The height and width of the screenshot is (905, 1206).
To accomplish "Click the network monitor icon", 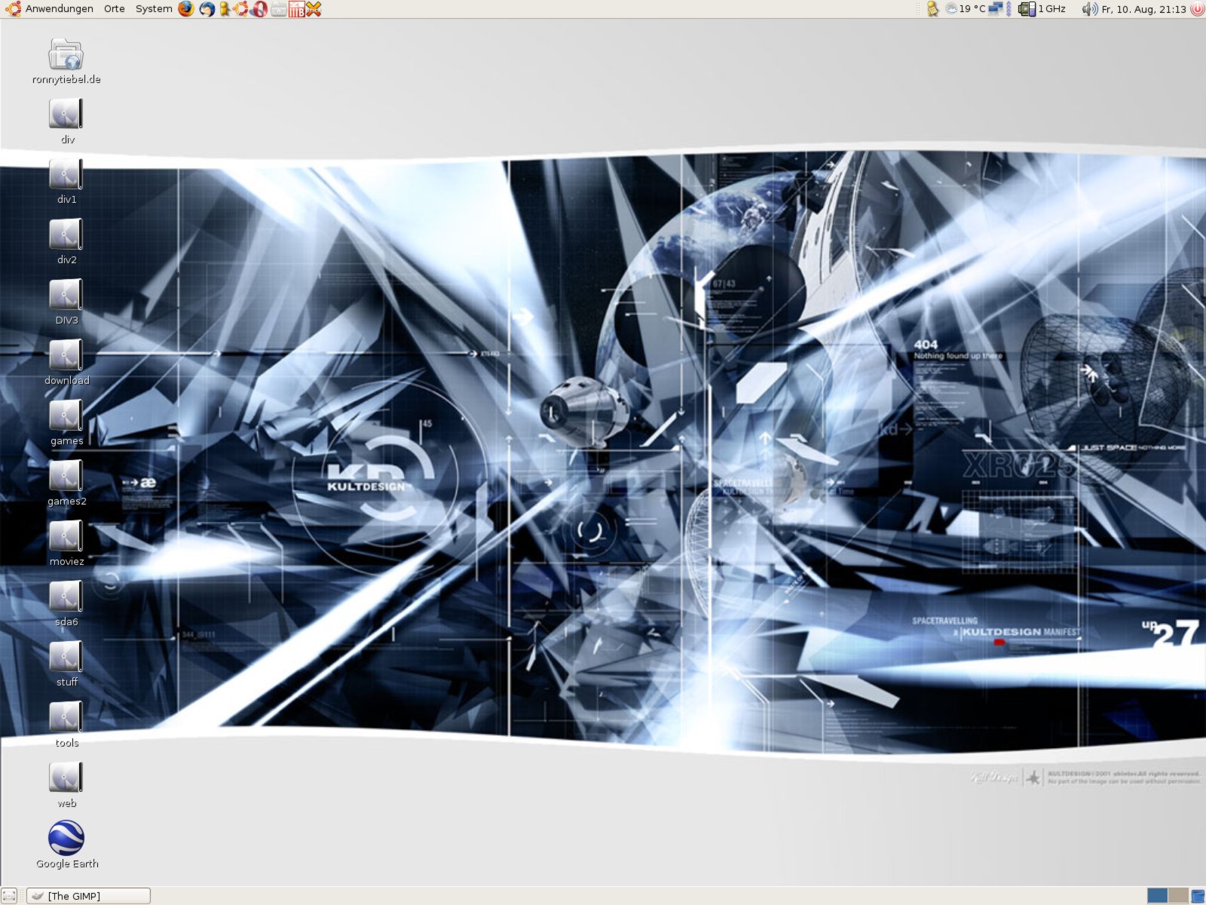I will (996, 9).
